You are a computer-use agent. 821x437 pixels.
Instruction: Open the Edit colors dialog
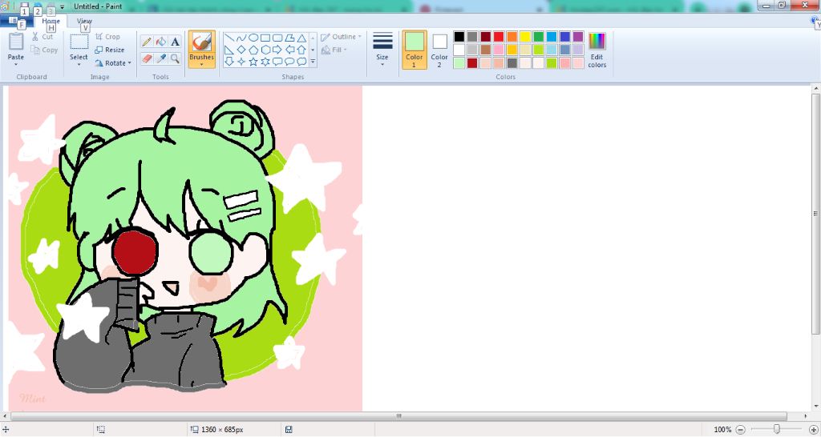pos(597,50)
